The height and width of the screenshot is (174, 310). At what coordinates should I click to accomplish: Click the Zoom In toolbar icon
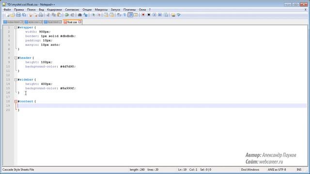point(93,15)
